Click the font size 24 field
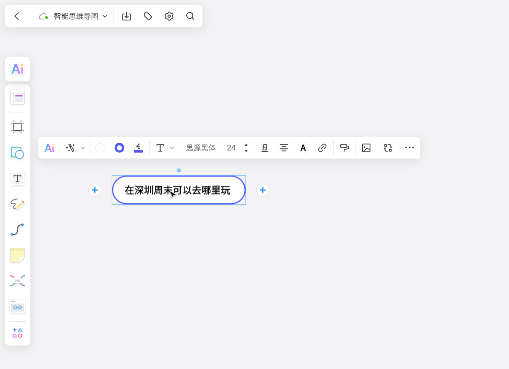Screen dimensions: 509x369 [231, 148]
